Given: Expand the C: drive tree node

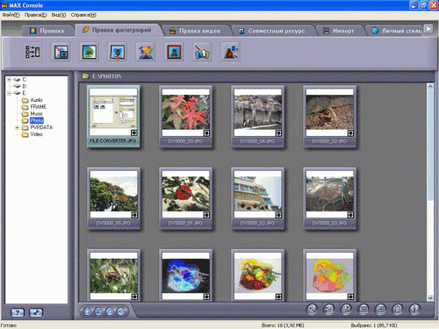Looking at the screenshot, I should [x=10, y=80].
